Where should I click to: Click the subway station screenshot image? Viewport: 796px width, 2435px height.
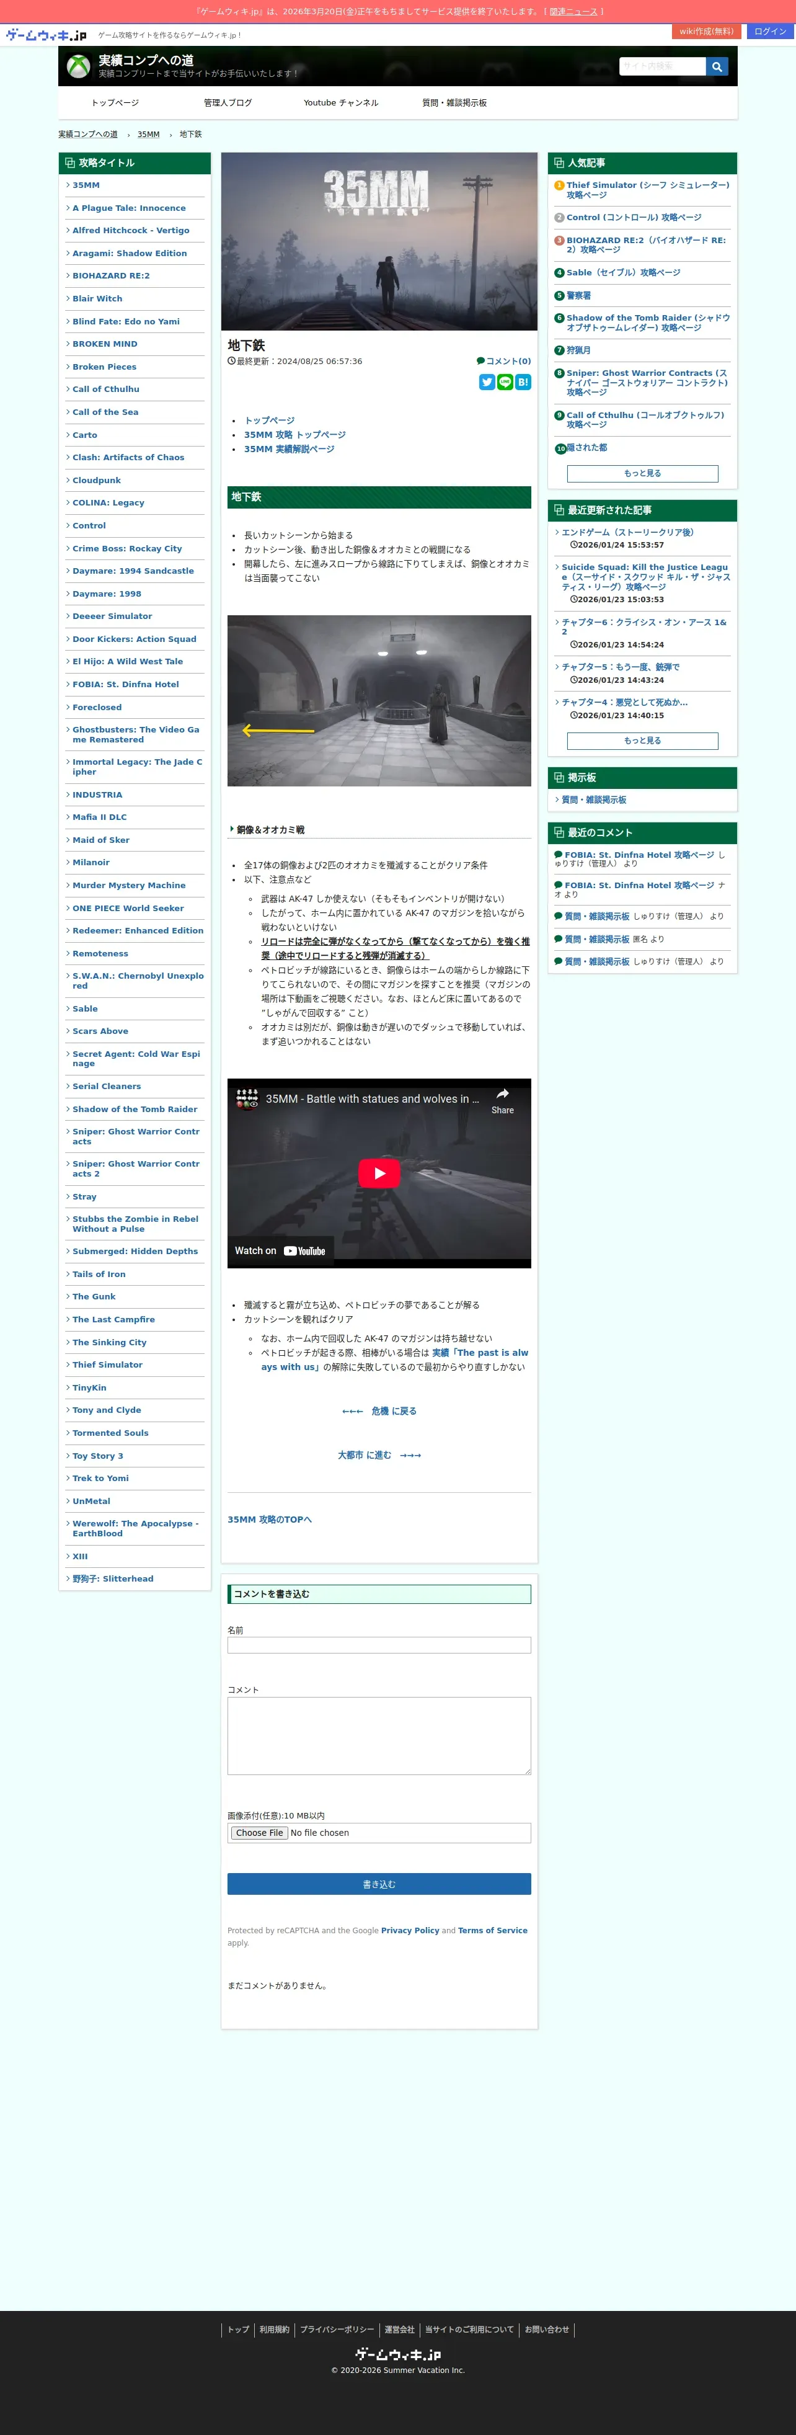tap(379, 700)
